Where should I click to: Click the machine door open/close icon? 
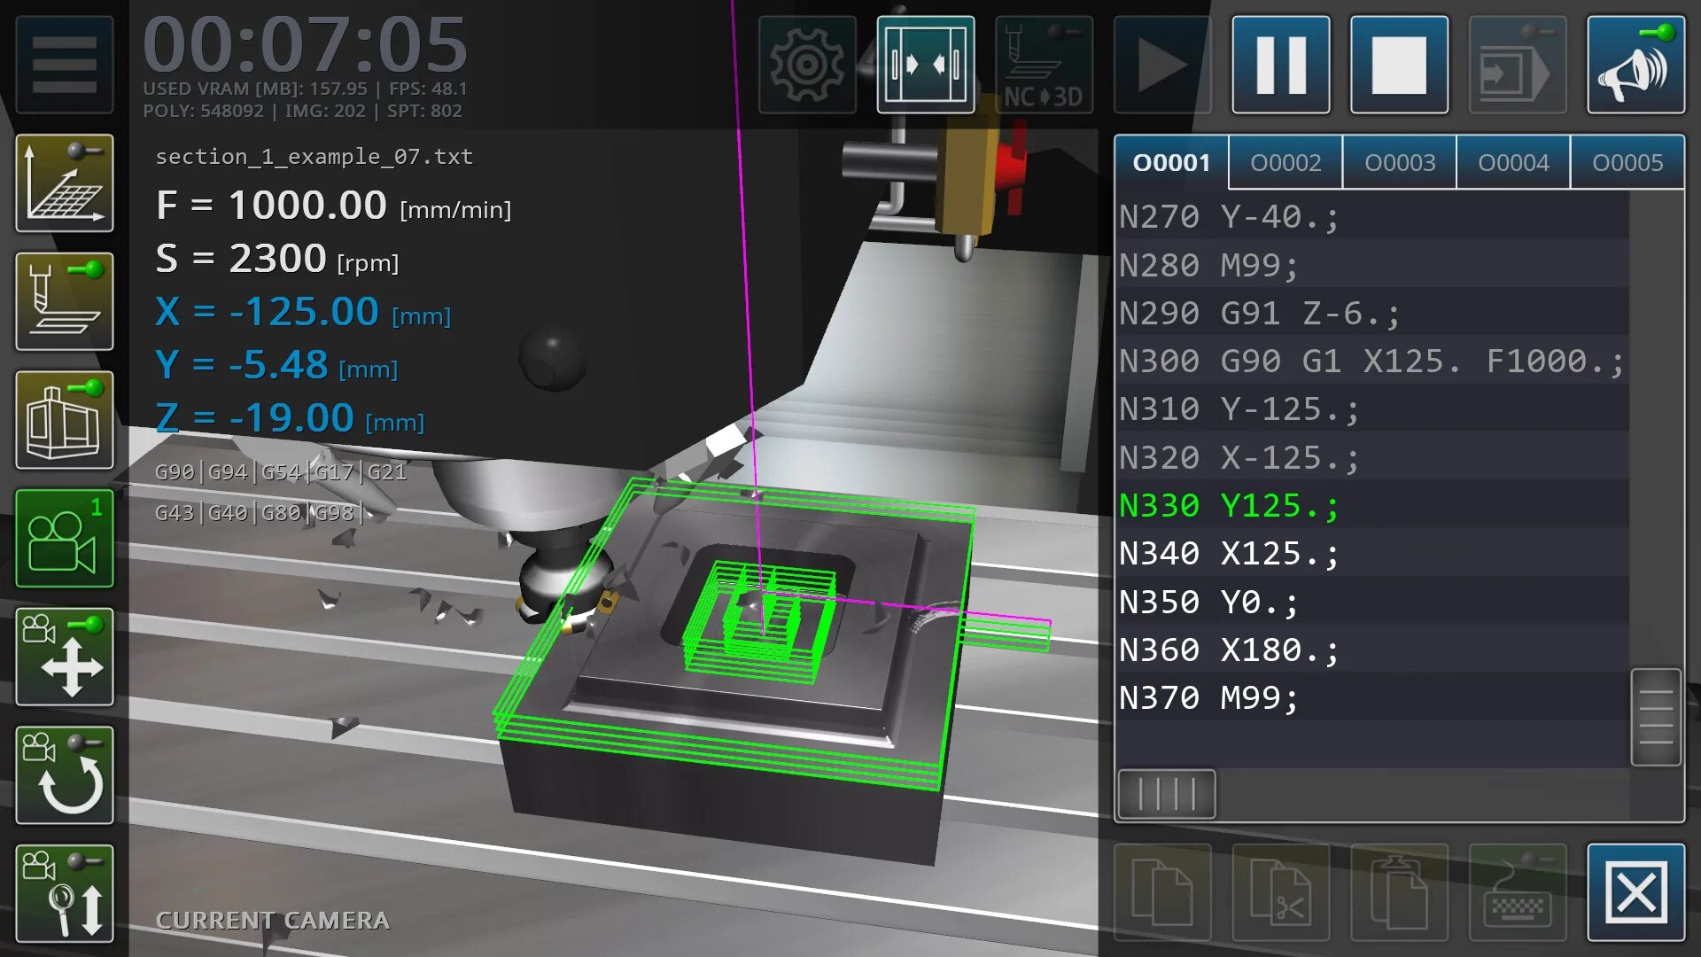click(x=926, y=64)
